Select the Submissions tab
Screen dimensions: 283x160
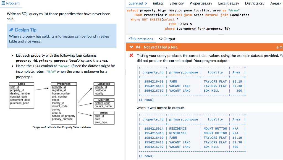141,39
